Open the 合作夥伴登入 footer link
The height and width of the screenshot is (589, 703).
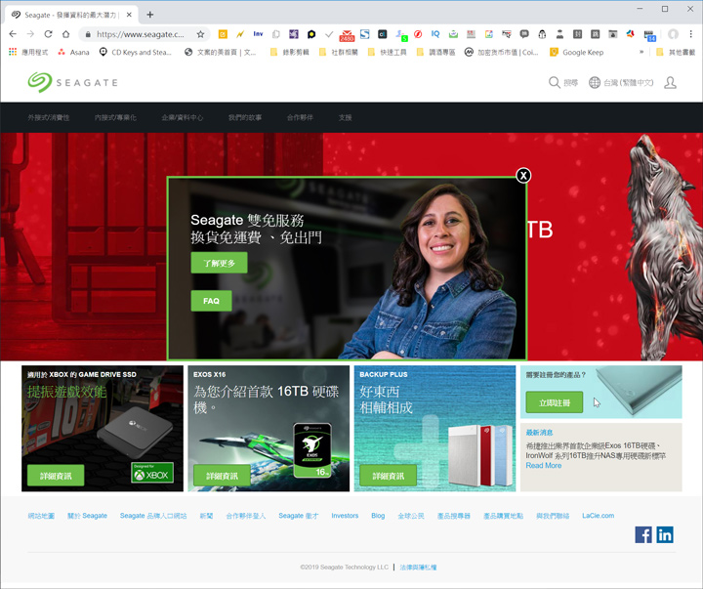coord(246,516)
